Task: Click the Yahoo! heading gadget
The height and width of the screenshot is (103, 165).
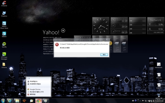Action: tap(51, 32)
